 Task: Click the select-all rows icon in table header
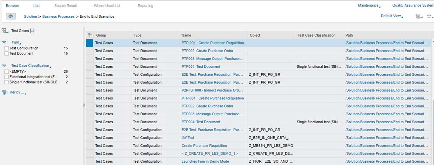point(90,35)
